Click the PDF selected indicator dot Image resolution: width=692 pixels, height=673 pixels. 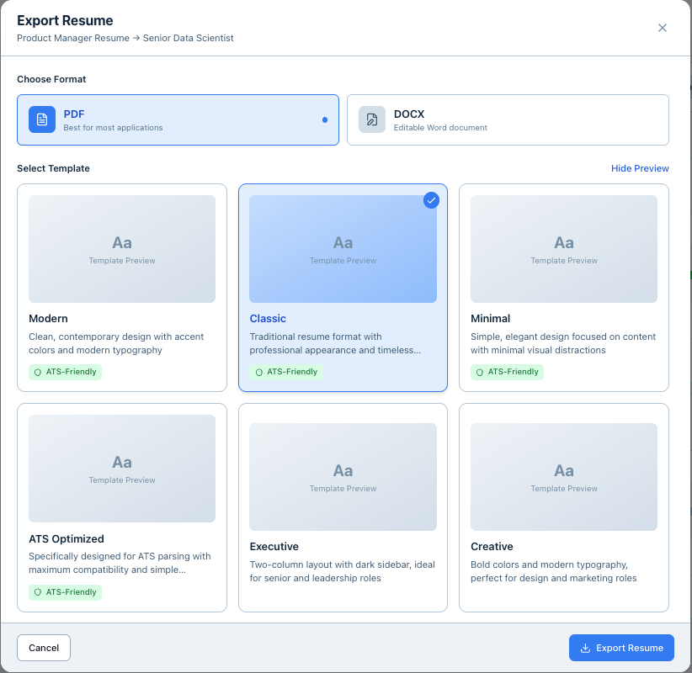pyautogui.click(x=325, y=119)
